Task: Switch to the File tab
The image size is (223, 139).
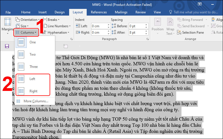Action: 8,12
